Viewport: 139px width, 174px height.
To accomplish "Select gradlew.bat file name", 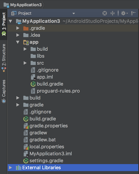I will tap(43, 140).
